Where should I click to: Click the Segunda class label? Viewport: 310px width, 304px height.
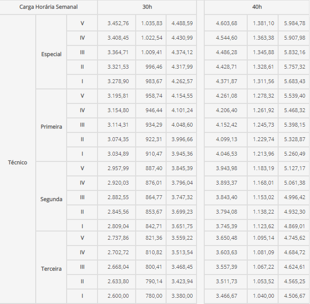[x=51, y=199]
